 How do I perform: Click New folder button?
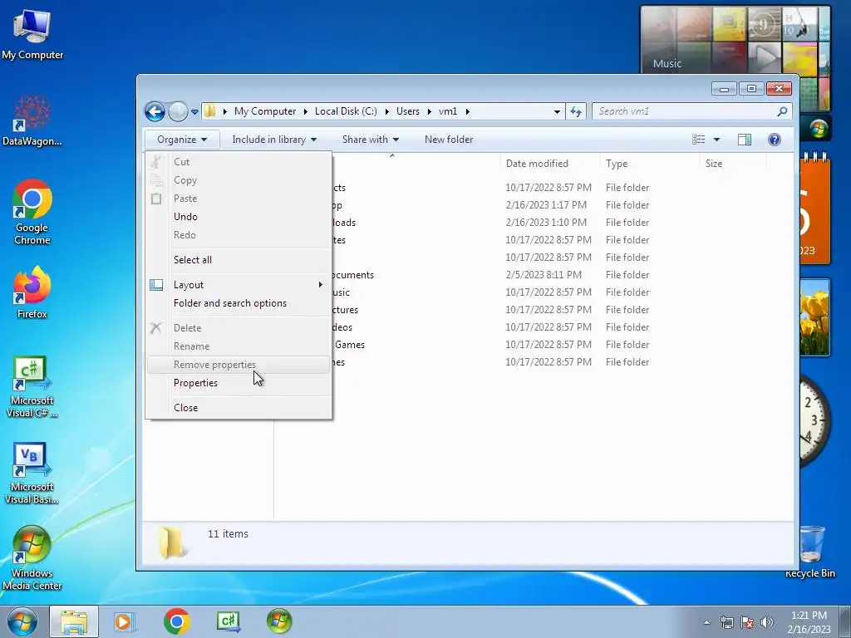449,140
